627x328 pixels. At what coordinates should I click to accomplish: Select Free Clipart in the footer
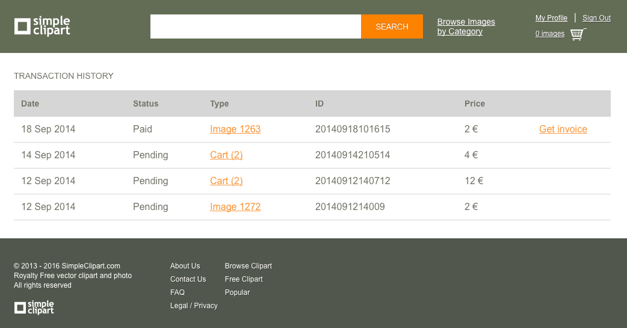[244, 279]
